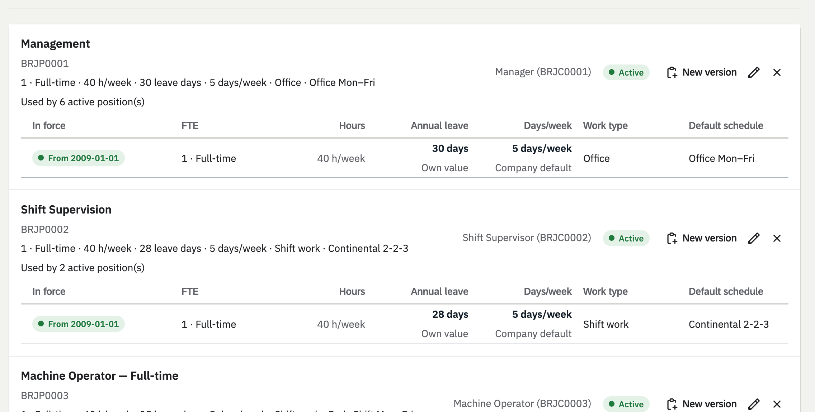815x412 pixels.
Task: Click '28 days' annual leave value
Action: (450, 314)
